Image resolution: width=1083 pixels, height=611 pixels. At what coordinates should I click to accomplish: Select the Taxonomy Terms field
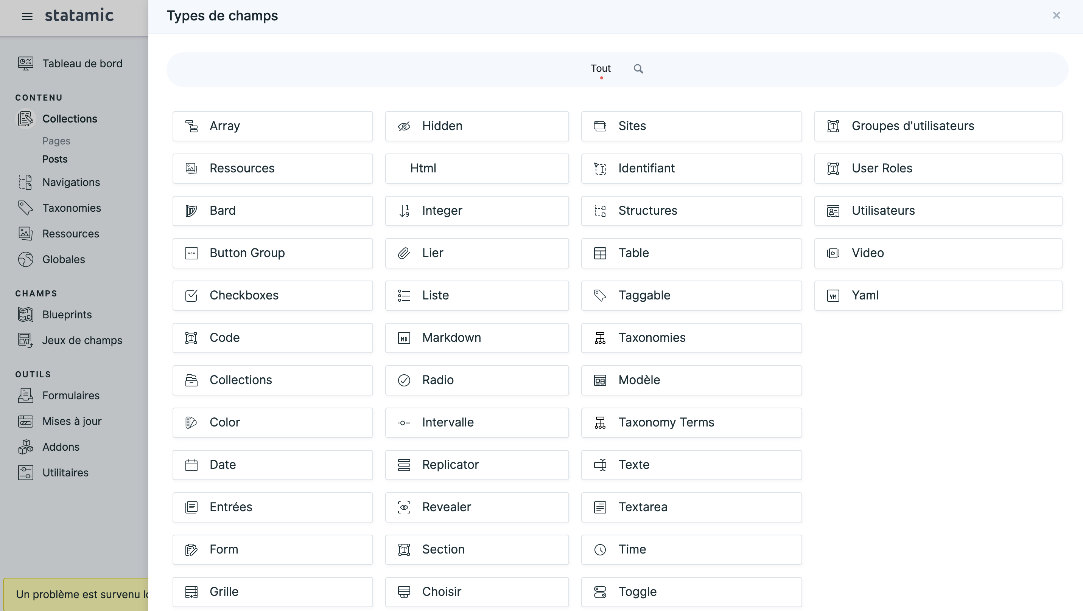(691, 422)
